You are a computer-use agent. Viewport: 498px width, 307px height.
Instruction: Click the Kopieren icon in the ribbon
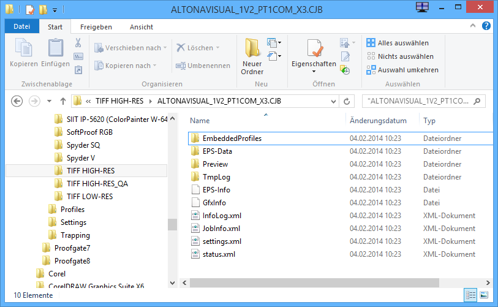click(x=23, y=49)
